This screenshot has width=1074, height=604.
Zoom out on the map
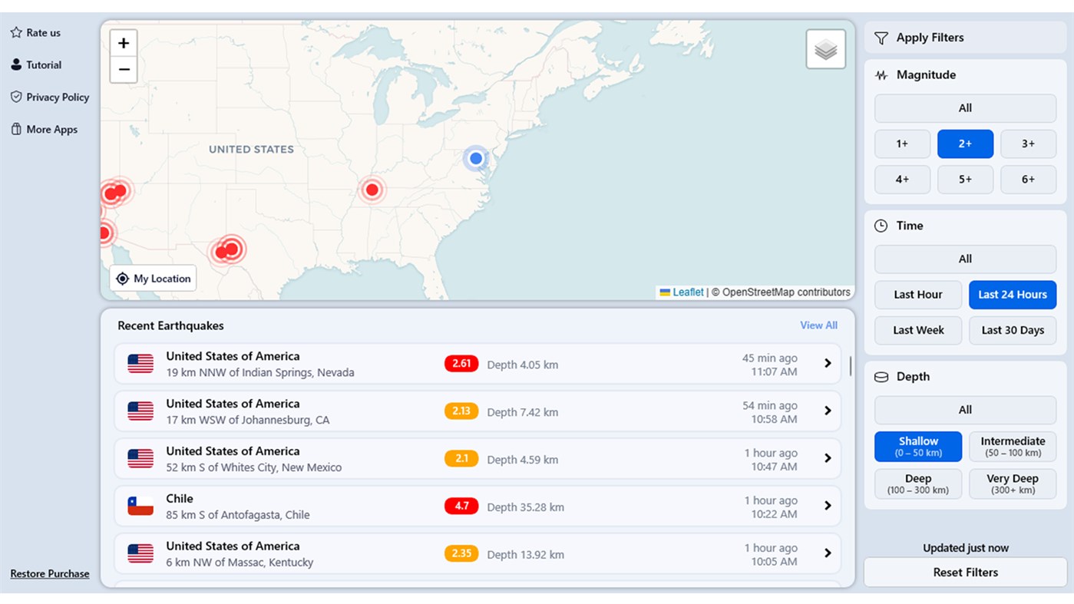[124, 69]
